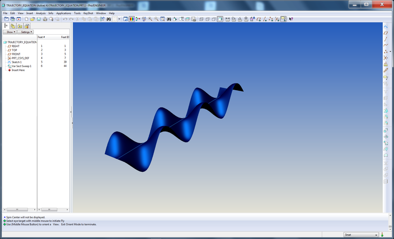Viewport: 394px width, 239px height.
Task: Select the Sketch tool in right toolbar
Action: point(386,27)
